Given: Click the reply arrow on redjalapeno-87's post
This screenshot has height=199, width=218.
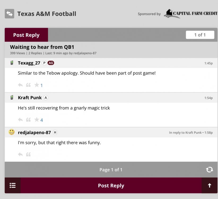Looking at the screenshot, I should coord(20,154).
